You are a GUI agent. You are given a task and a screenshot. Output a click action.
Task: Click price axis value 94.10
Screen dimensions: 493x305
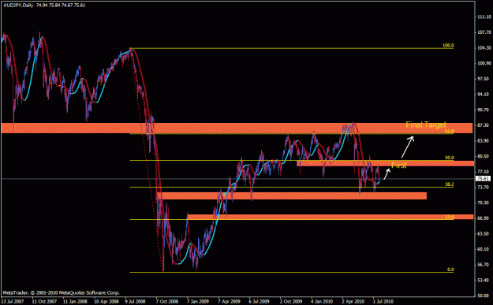(484, 95)
